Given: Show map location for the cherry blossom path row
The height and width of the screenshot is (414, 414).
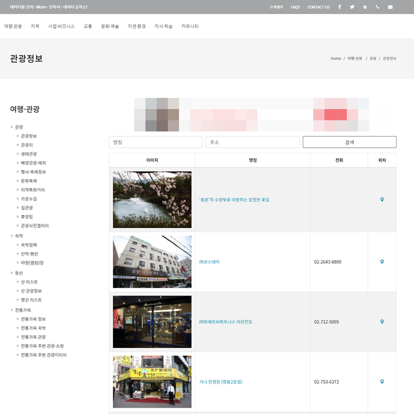Looking at the screenshot, I should click(x=382, y=200).
